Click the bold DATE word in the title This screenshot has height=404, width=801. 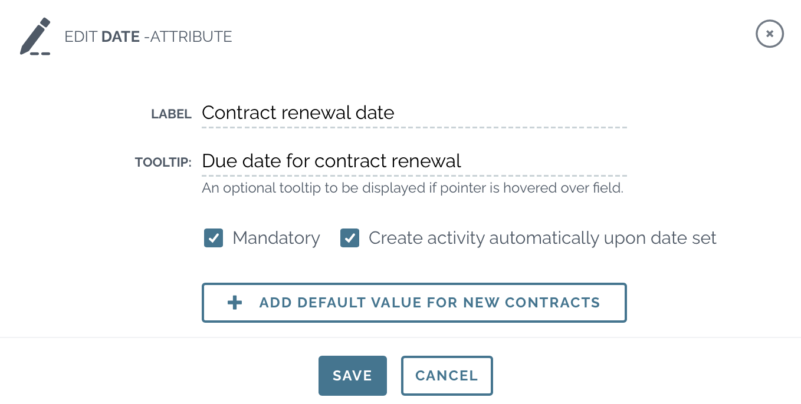[x=120, y=37]
